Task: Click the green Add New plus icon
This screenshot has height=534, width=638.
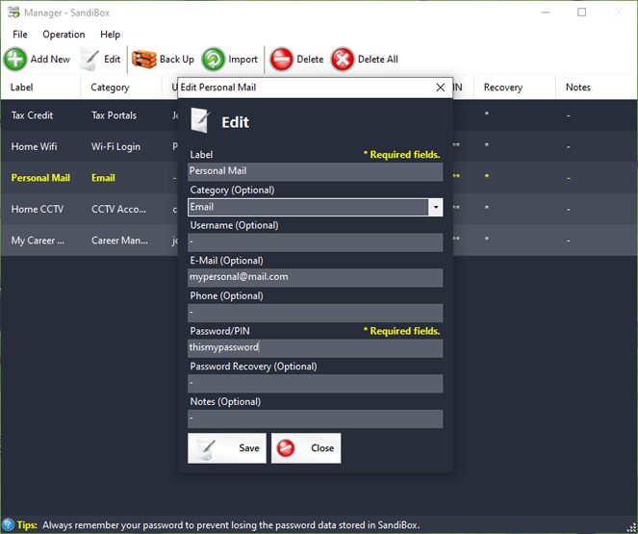Action: point(15,60)
